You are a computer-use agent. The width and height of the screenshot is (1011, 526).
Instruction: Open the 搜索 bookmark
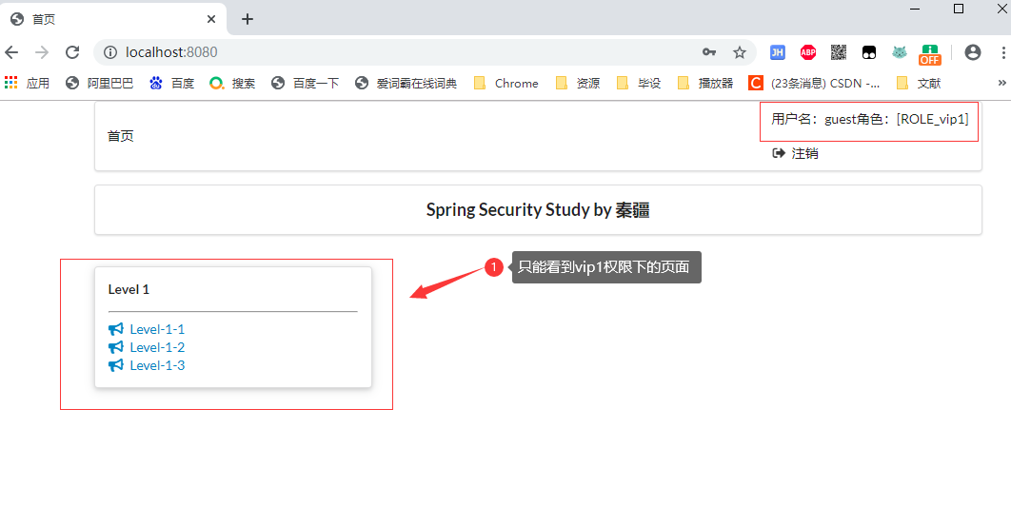pos(232,83)
